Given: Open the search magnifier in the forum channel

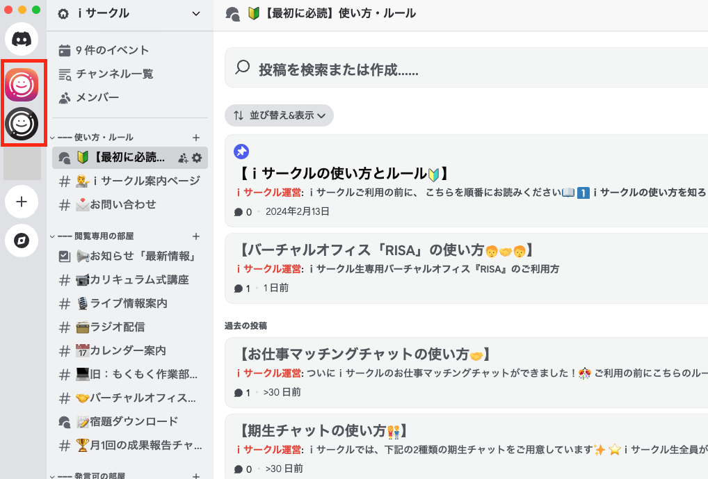Looking at the screenshot, I should tap(243, 67).
